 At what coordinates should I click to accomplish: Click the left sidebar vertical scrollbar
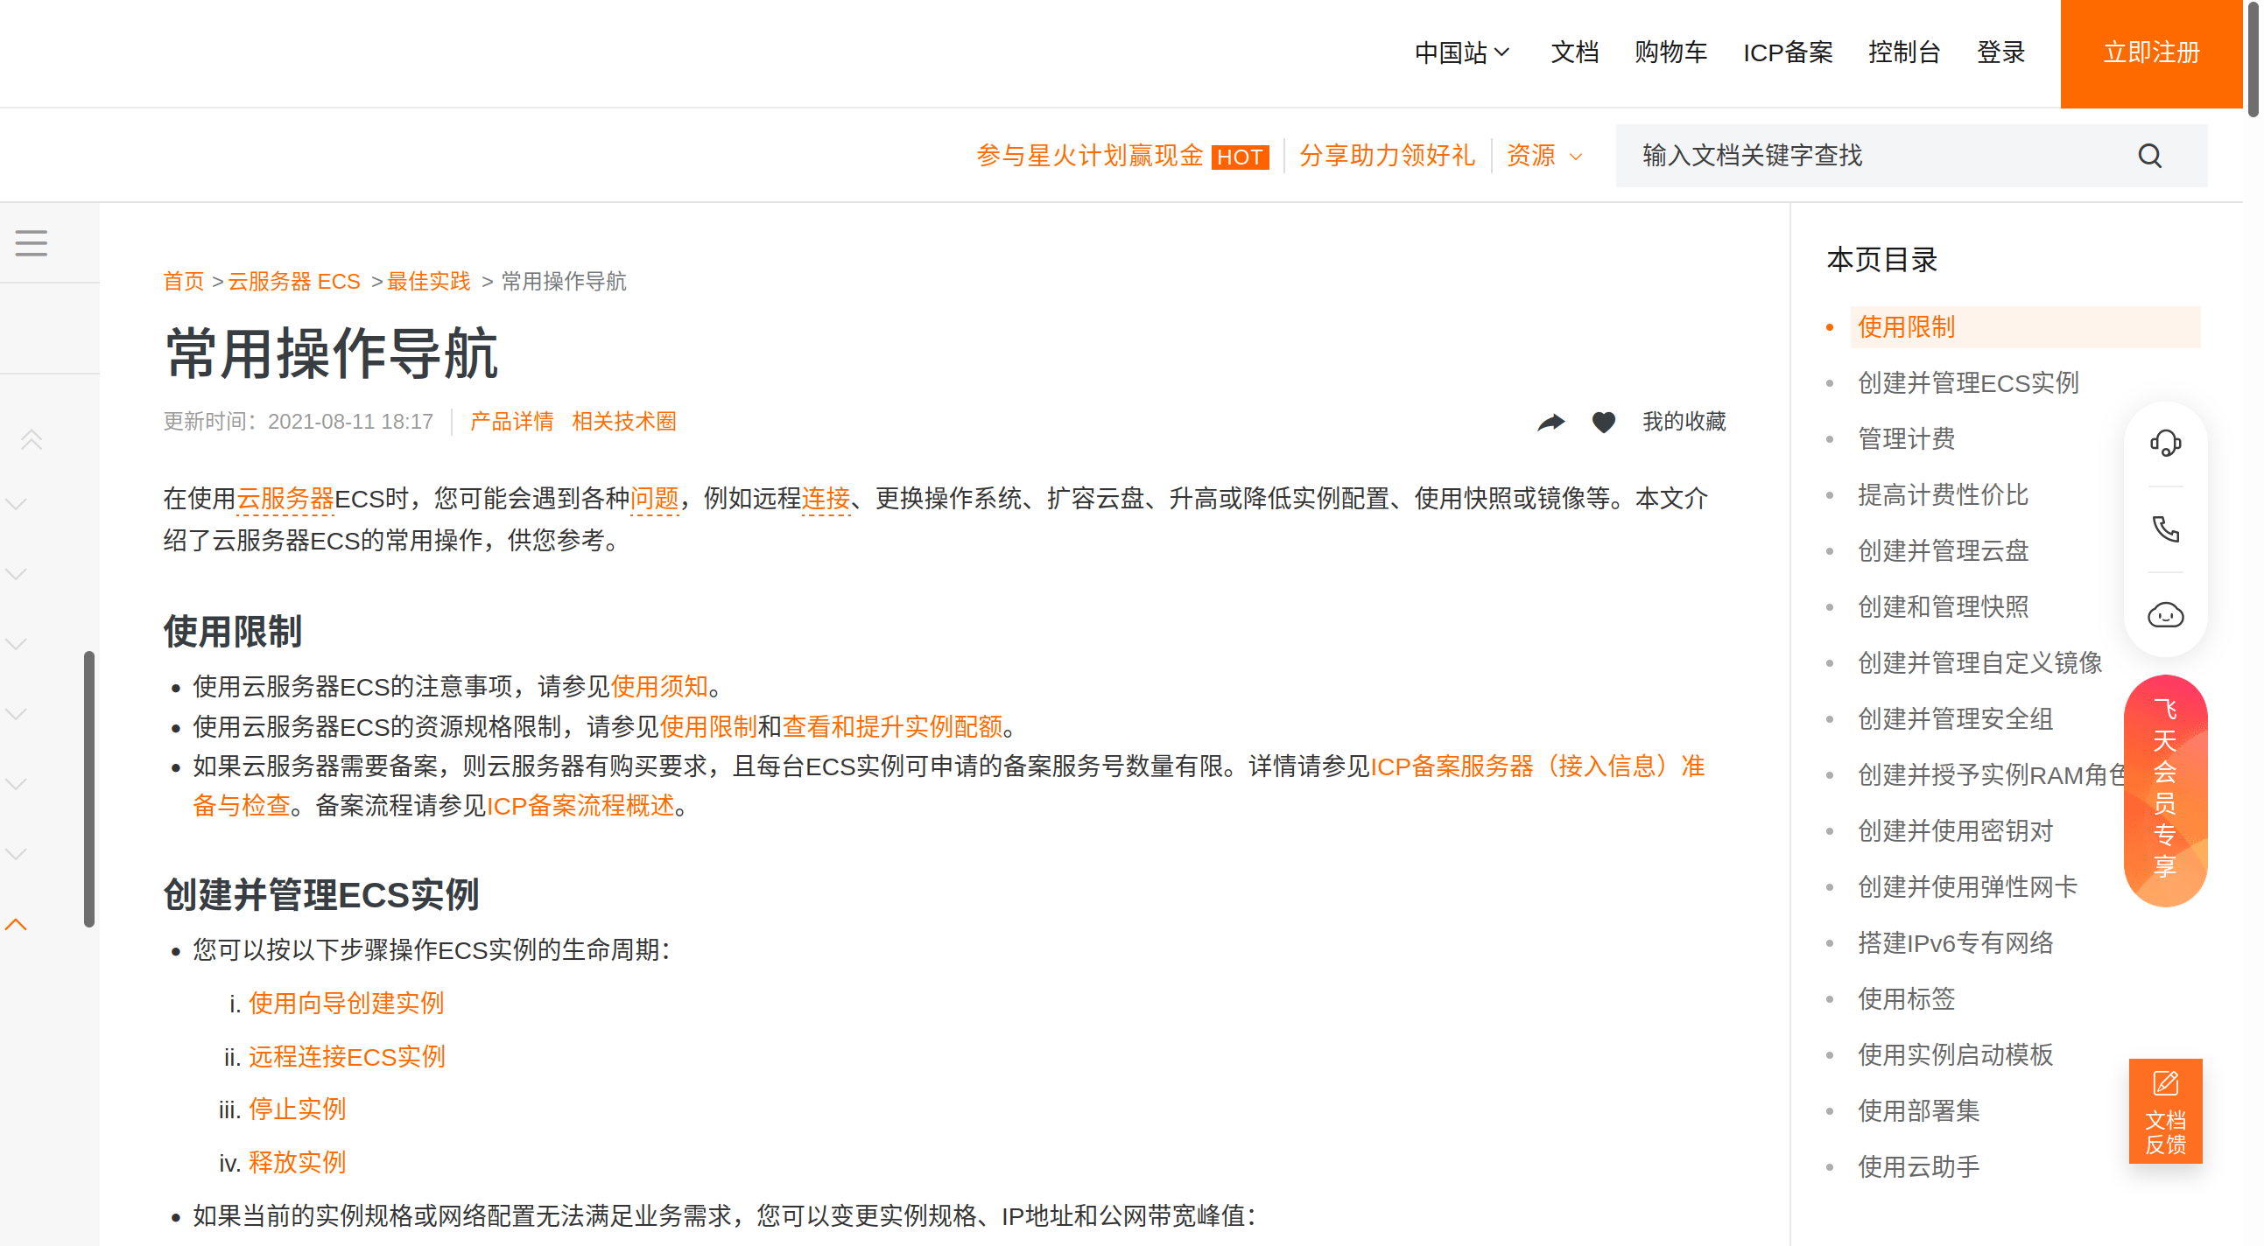(x=88, y=787)
